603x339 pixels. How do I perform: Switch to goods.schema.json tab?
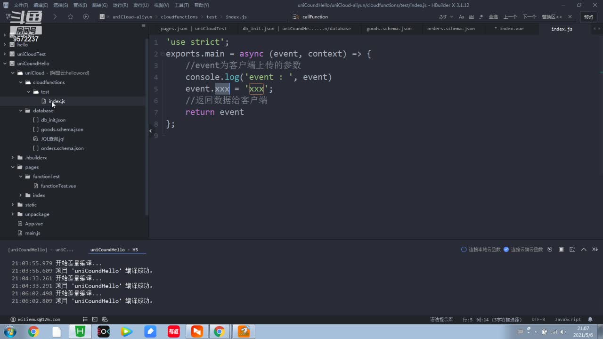coord(389,29)
